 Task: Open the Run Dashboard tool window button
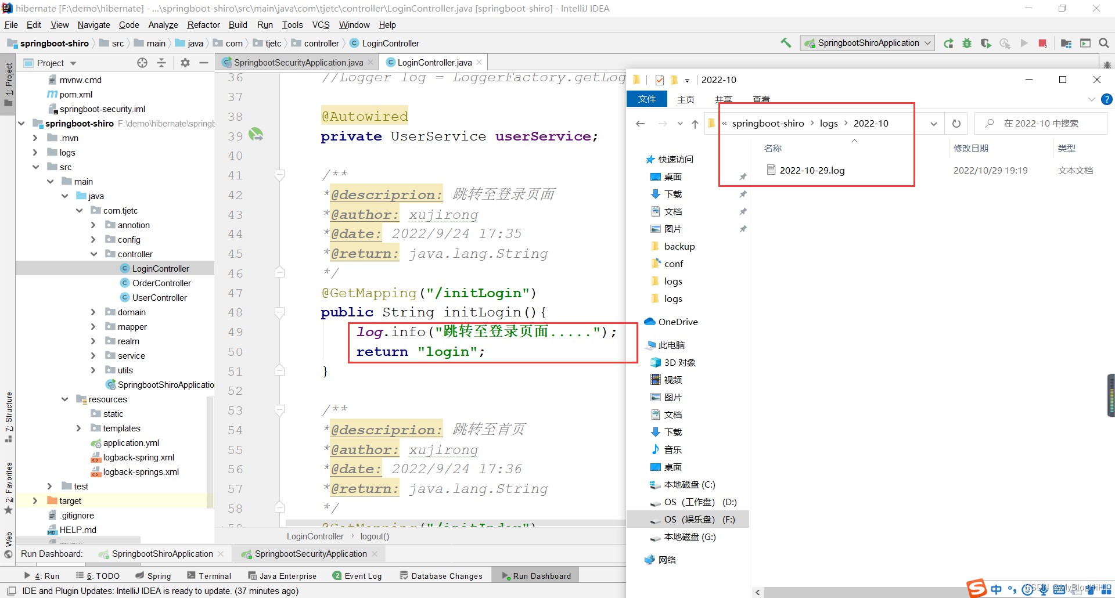536,576
